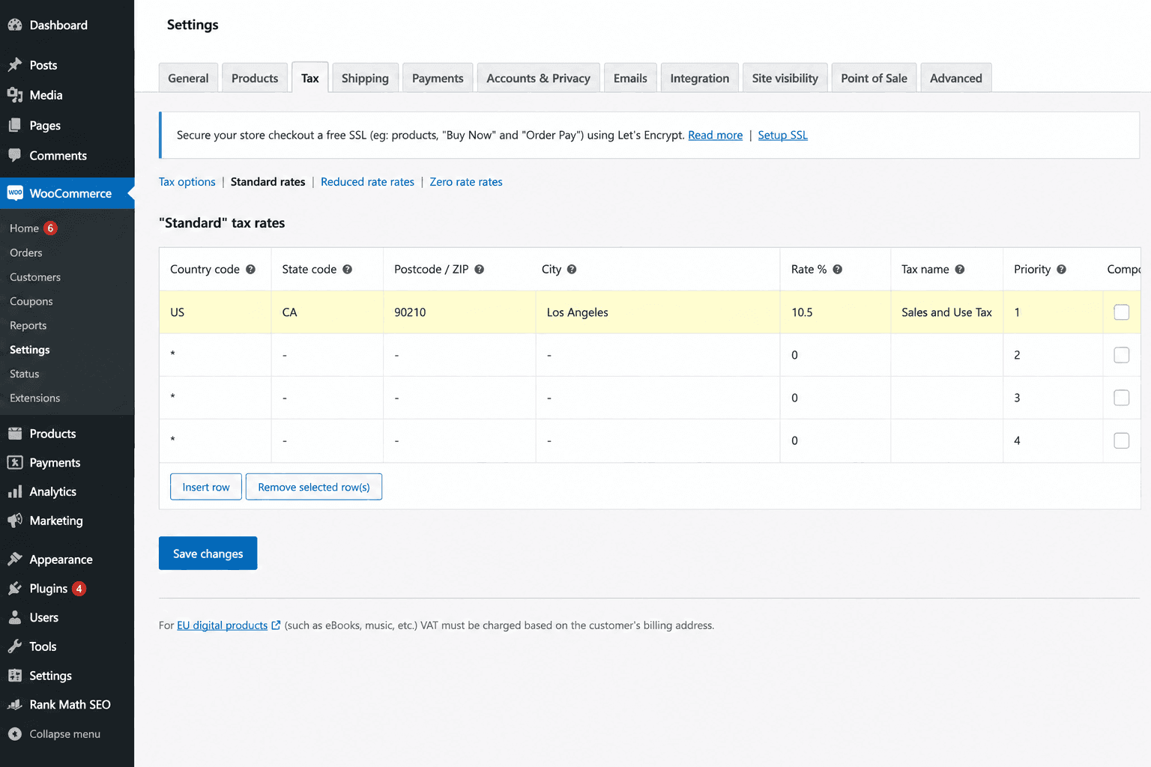The image size is (1151, 767).
Task: Open the General settings tab
Action: pos(188,78)
